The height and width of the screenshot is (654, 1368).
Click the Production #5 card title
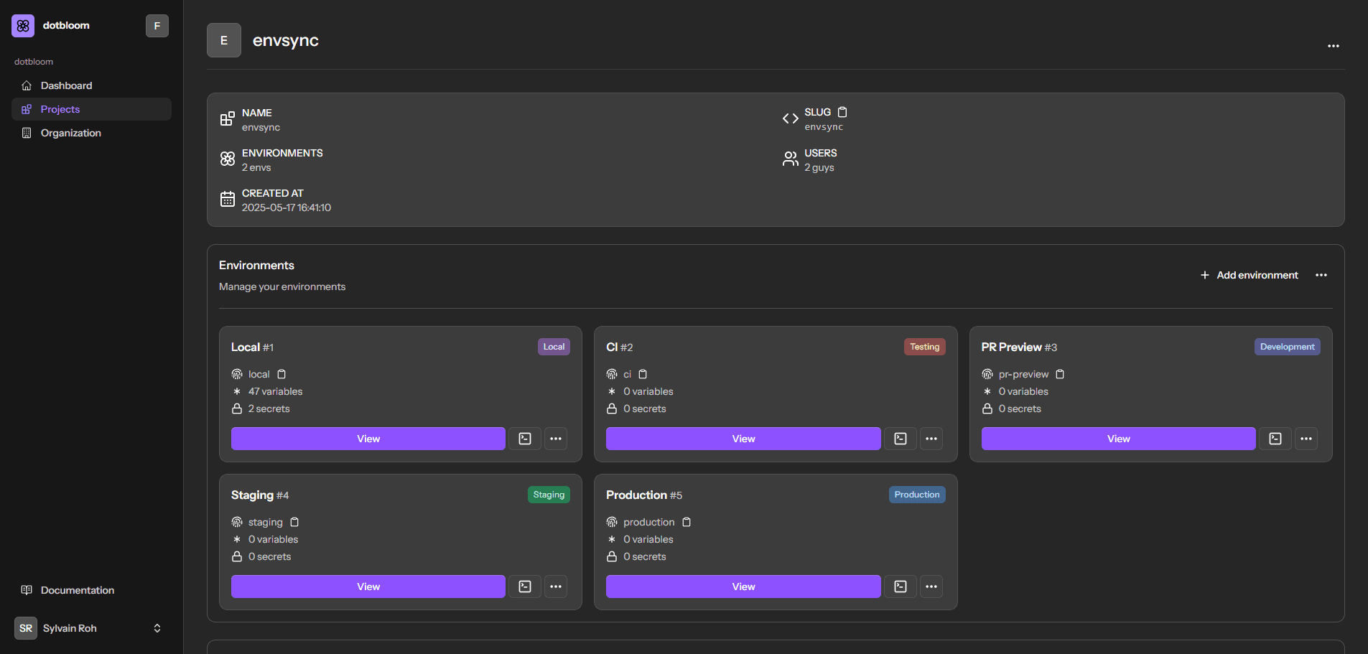644,495
